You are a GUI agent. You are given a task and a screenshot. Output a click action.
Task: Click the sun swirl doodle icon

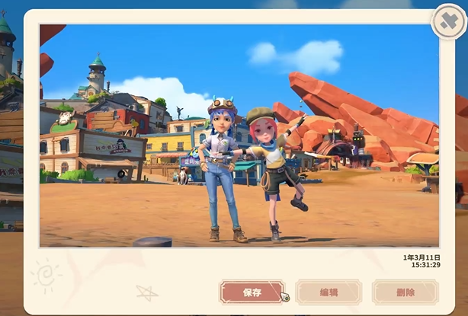point(46,275)
